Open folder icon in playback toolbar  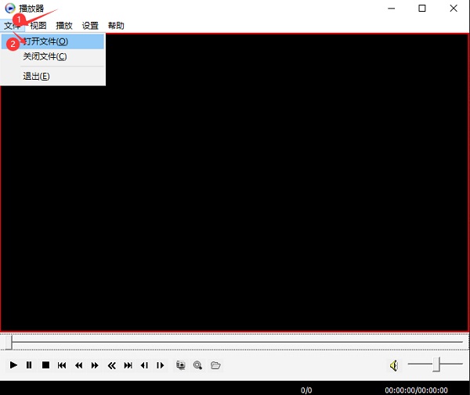(x=215, y=365)
